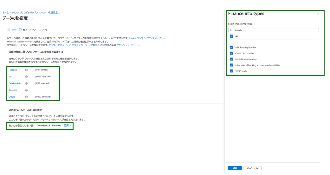Click the info icon next to PII
The height and width of the screenshot is (175, 330).
(x=26, y=77)
